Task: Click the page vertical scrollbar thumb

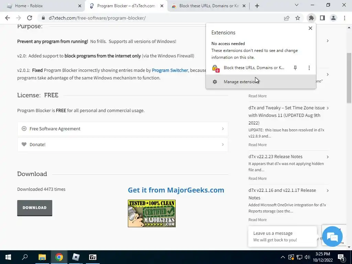Action: pos(349,78)
